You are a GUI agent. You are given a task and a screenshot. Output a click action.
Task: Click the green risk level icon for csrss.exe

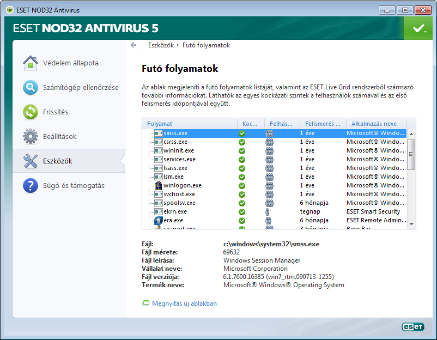[242, 142]
